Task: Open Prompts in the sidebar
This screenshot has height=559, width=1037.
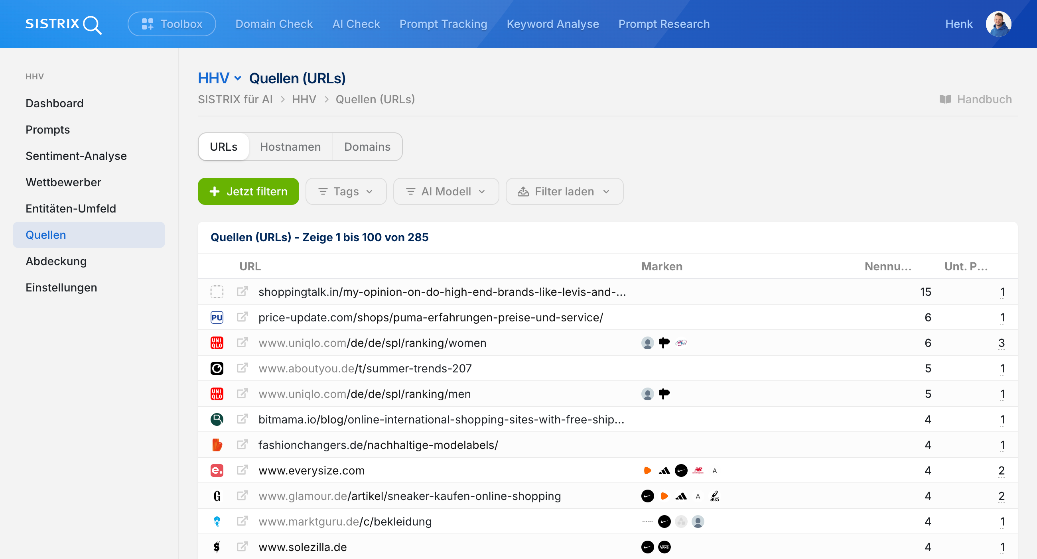Action: coord(48,130)
